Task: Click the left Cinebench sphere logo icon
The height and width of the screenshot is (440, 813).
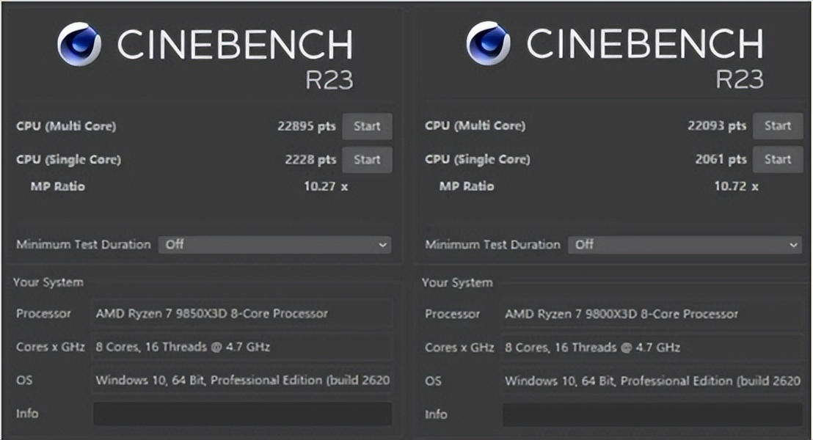Action: [79, 44]
